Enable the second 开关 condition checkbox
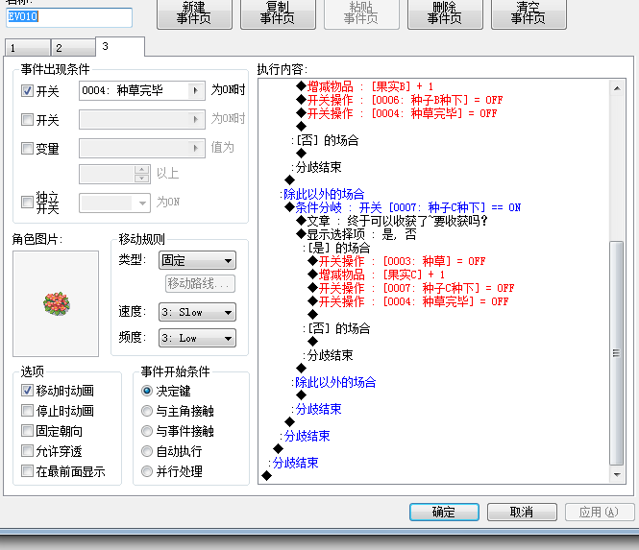This screenshot has width=639, height=550. tap(27, 119)
